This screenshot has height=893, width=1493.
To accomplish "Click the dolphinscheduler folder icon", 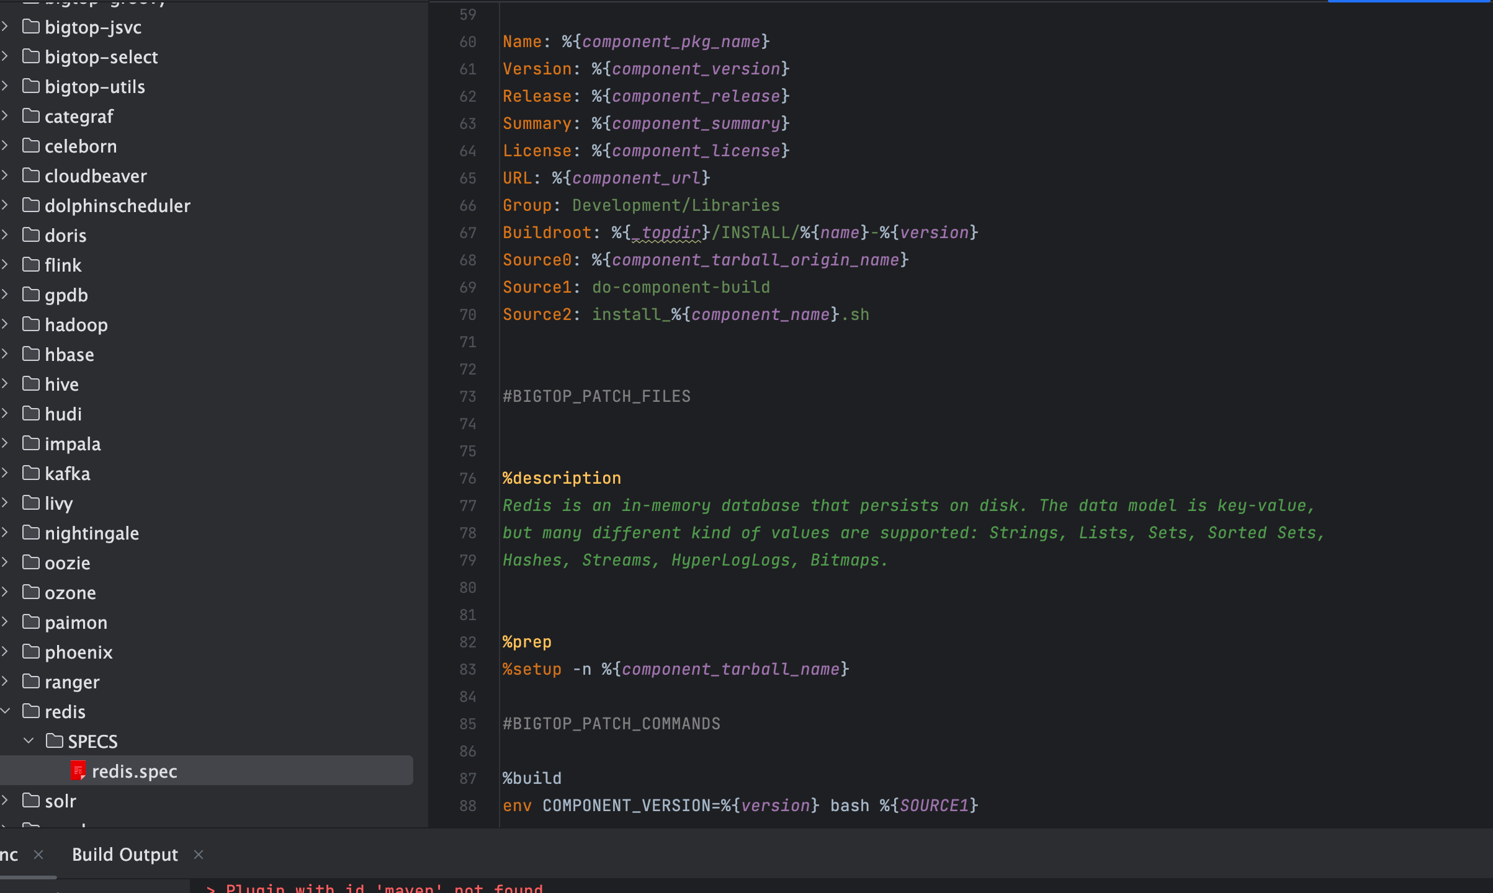I will [x=30, y=205].
